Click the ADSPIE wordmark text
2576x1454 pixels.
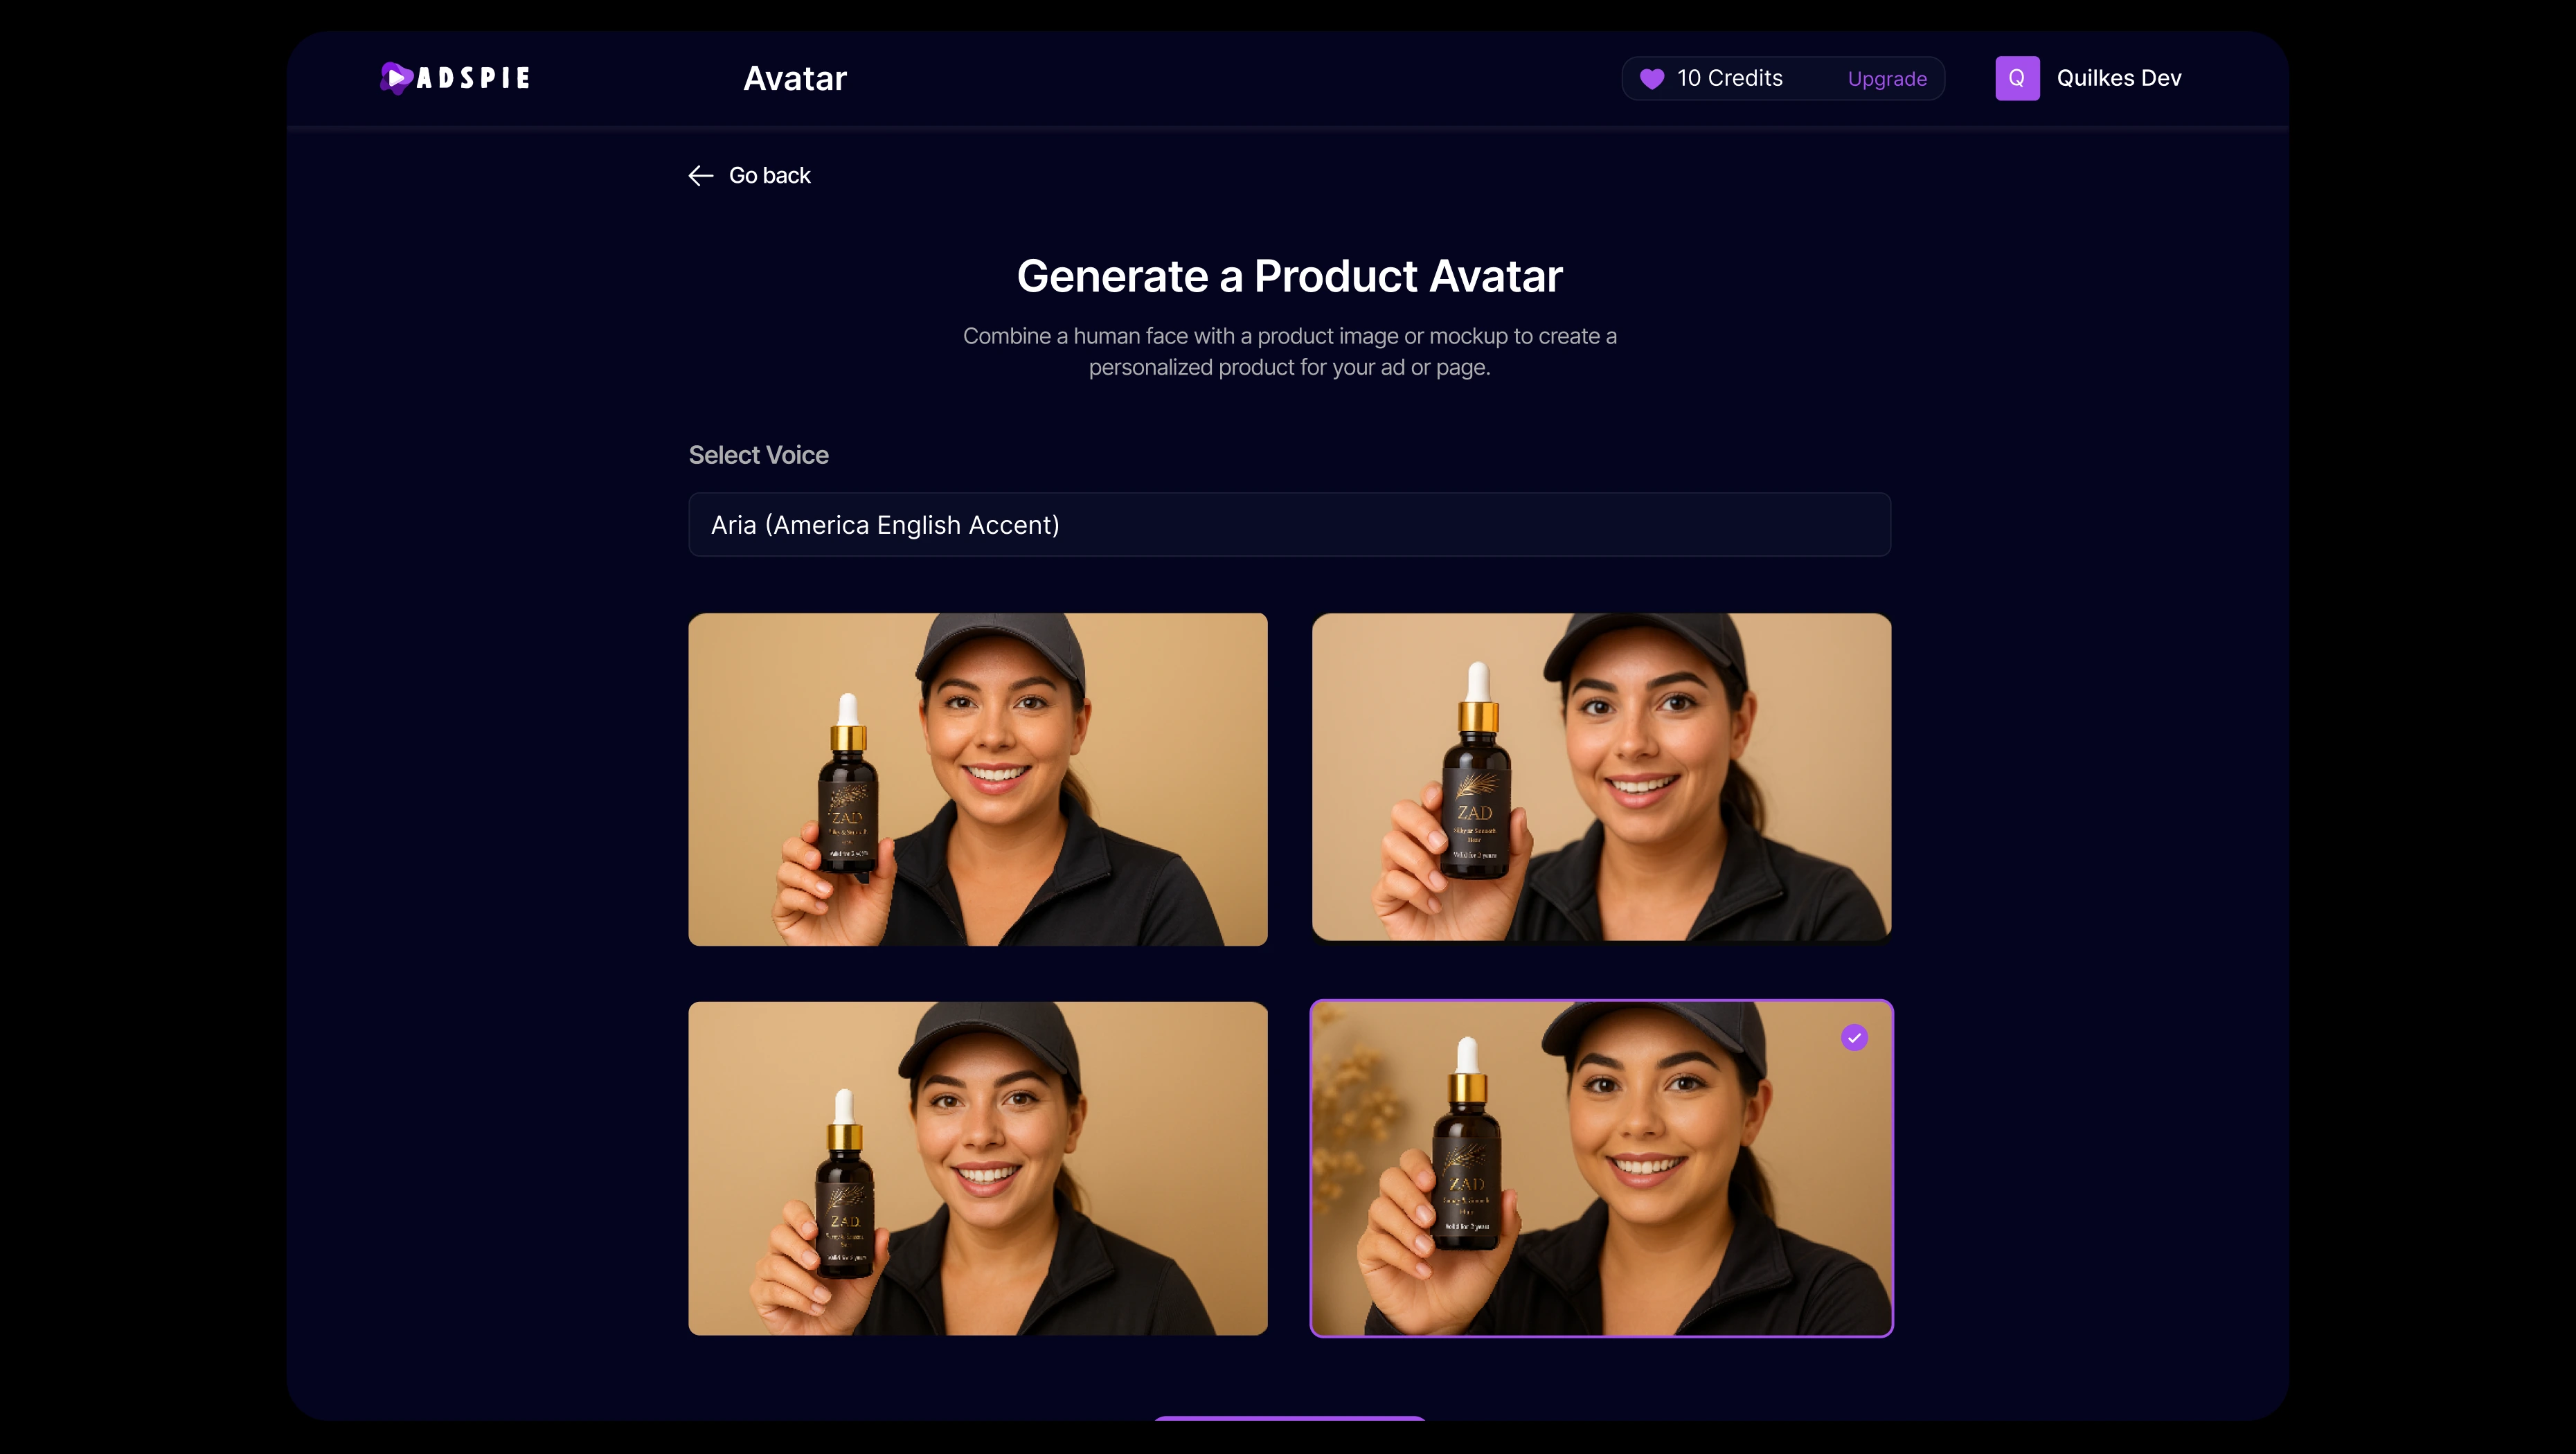point(473,78)
